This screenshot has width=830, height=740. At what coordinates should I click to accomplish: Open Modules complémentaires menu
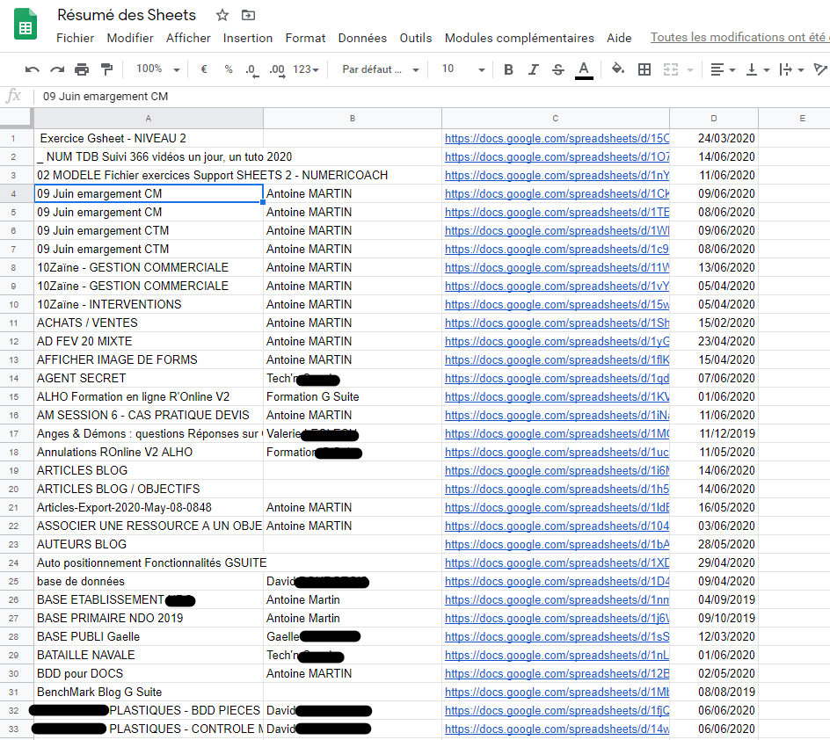[x=520, y=38]
